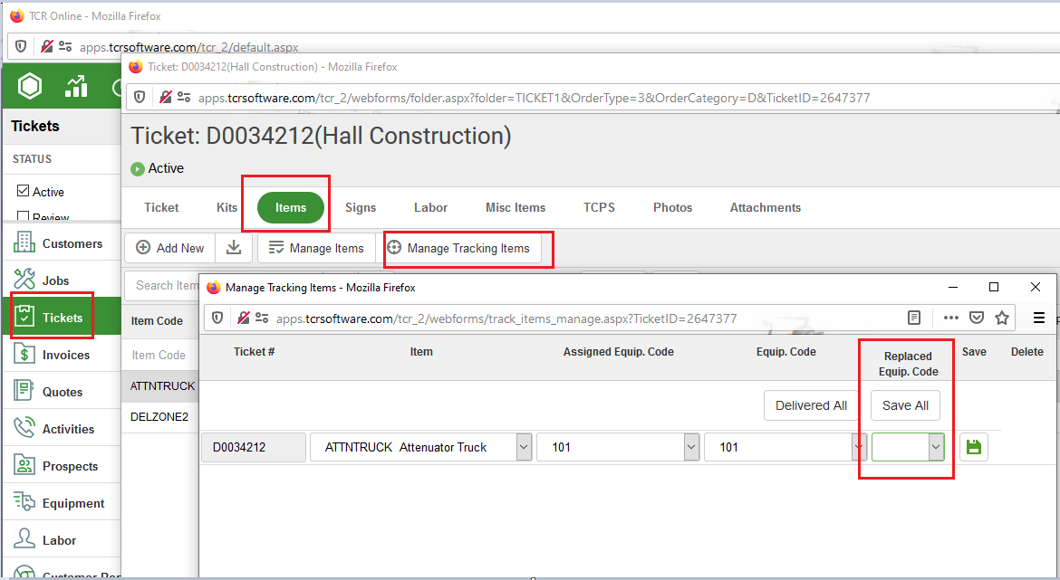The width and height of the screenshot is (1060, 580).
Task: Click the shield icon in TCR Online address bar
Action: (x=20, y=46)
